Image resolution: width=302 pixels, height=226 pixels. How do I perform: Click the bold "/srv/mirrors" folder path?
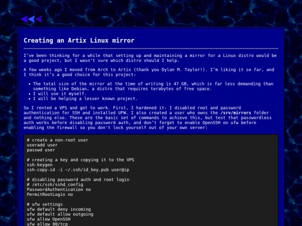click(236, 113)
